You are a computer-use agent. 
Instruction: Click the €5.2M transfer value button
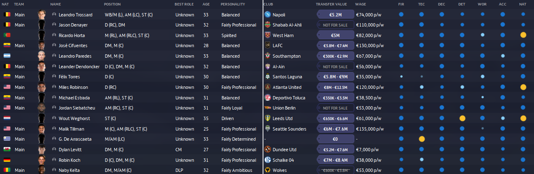(335, 14)
